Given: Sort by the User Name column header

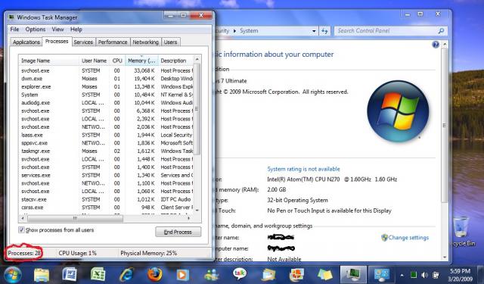Looking at the screenshot, I should click(94, 61).
